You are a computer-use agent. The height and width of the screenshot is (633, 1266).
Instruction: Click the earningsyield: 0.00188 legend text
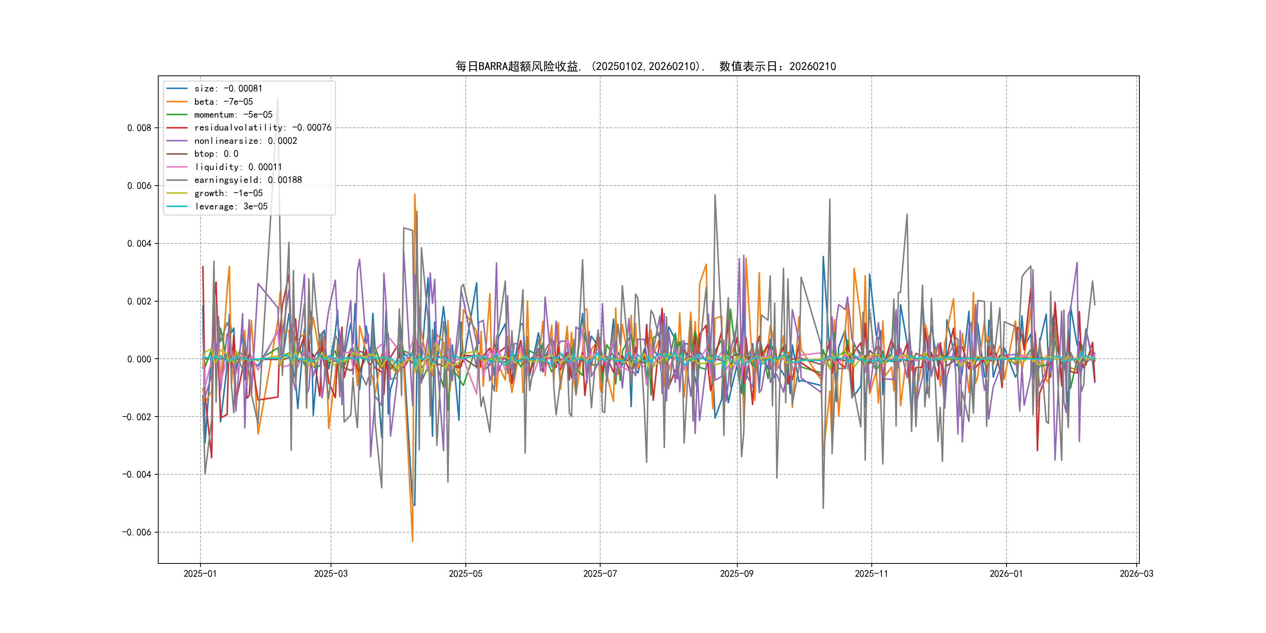[248, 180]
